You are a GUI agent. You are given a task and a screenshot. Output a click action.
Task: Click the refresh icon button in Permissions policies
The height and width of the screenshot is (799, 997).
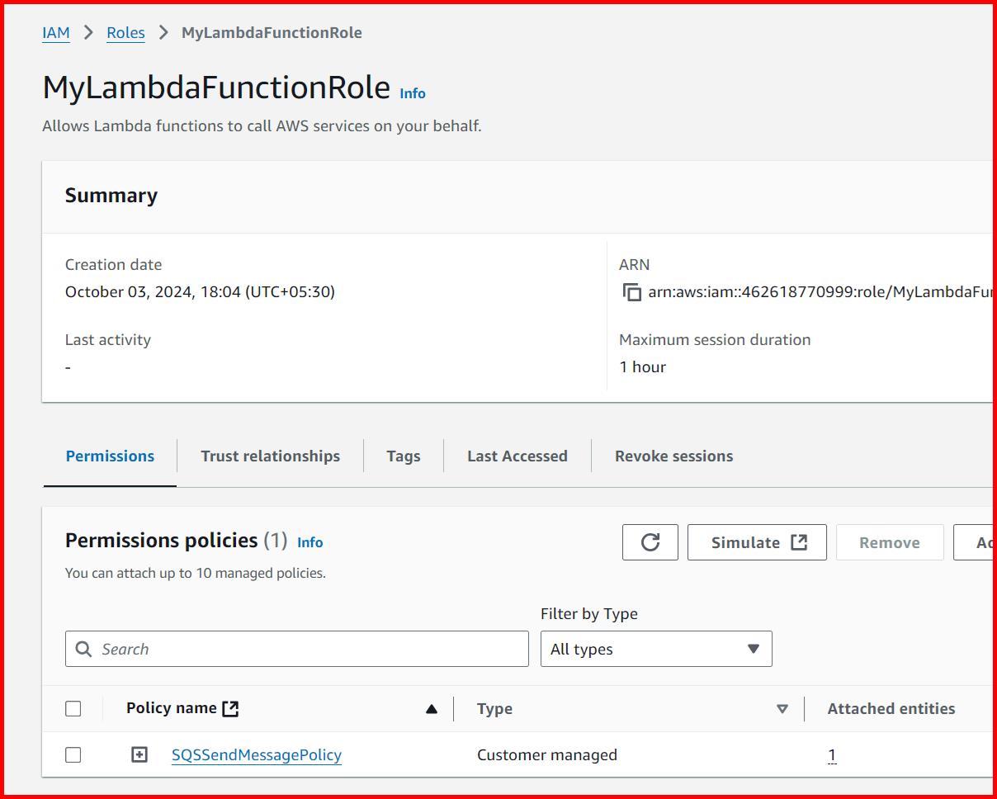tap(650, 542)
